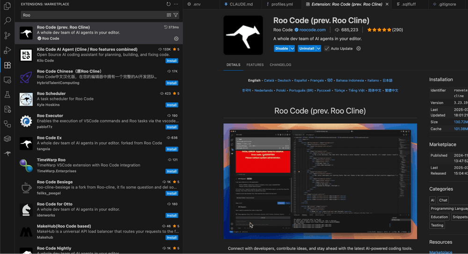
Task: Open the roocode.com publisher link
Action: pos(312,30)
